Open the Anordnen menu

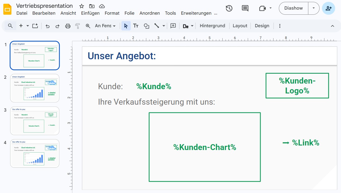tap(149, 13)
